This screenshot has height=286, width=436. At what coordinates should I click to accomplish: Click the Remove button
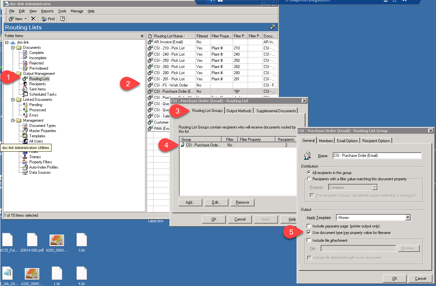tap(242, 202)
